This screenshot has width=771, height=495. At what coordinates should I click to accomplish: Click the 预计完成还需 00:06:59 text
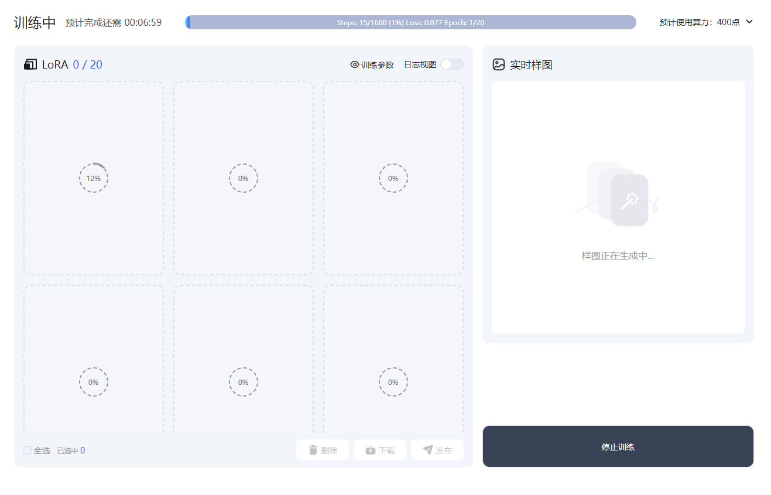[x=114, y=23]
